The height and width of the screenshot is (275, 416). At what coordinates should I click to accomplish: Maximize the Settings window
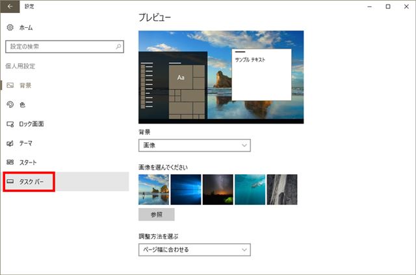tap(388, 7)
